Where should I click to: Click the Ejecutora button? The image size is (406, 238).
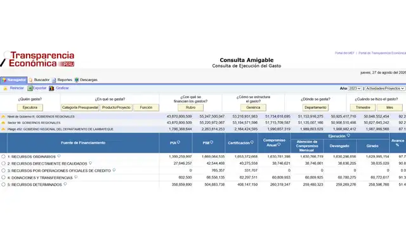pyautogui.click(x=30, y=108)
